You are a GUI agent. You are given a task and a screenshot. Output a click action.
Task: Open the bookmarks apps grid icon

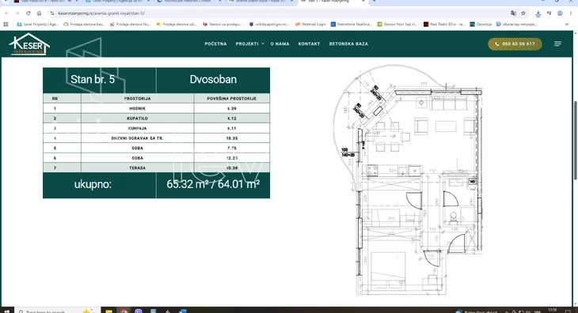[6, 25]
